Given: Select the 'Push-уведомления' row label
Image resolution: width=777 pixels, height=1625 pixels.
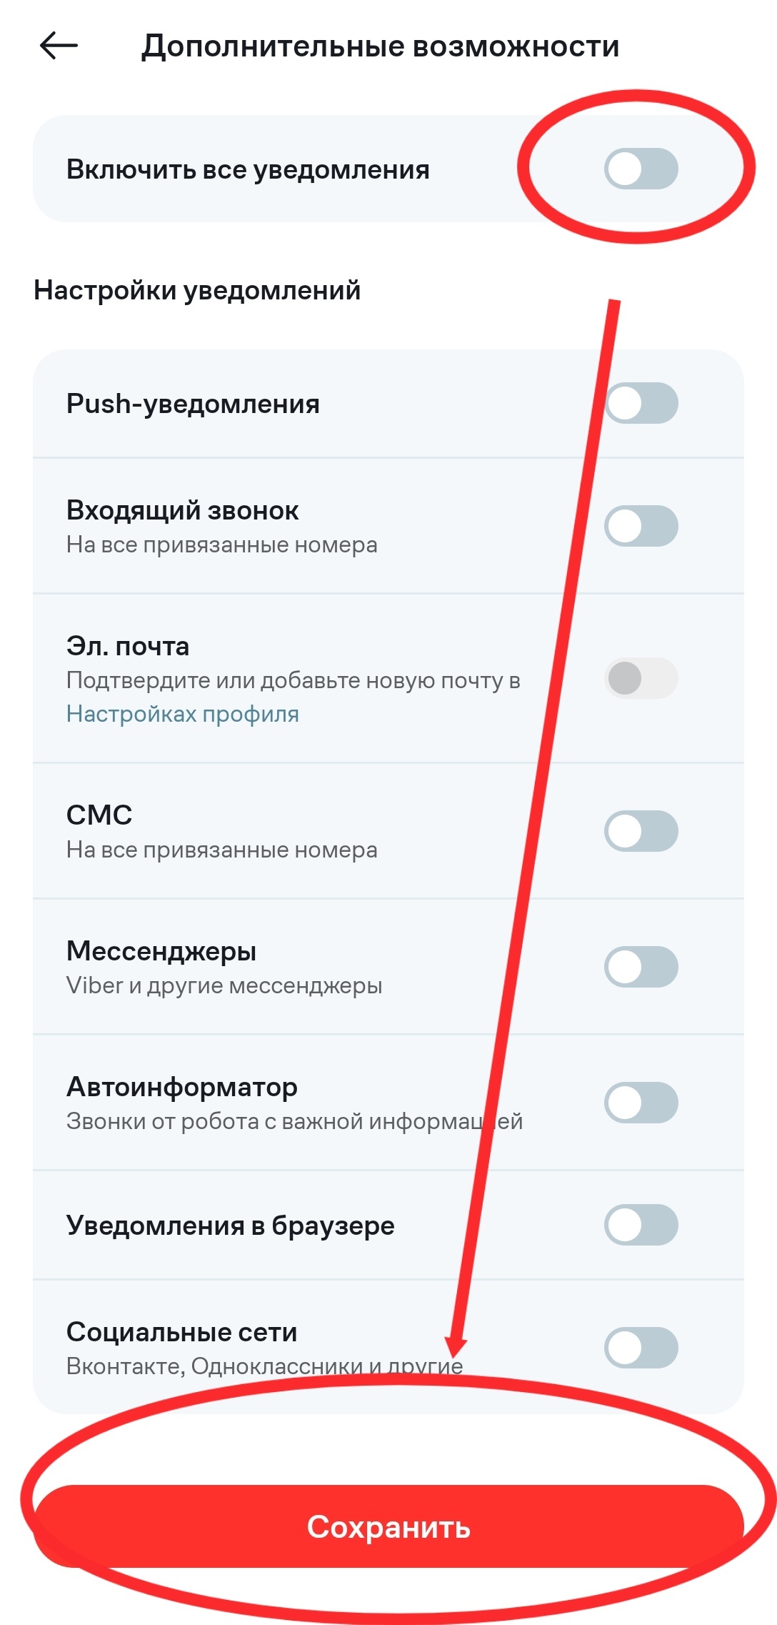Looking at the screenshot, I should click(193, 404).
